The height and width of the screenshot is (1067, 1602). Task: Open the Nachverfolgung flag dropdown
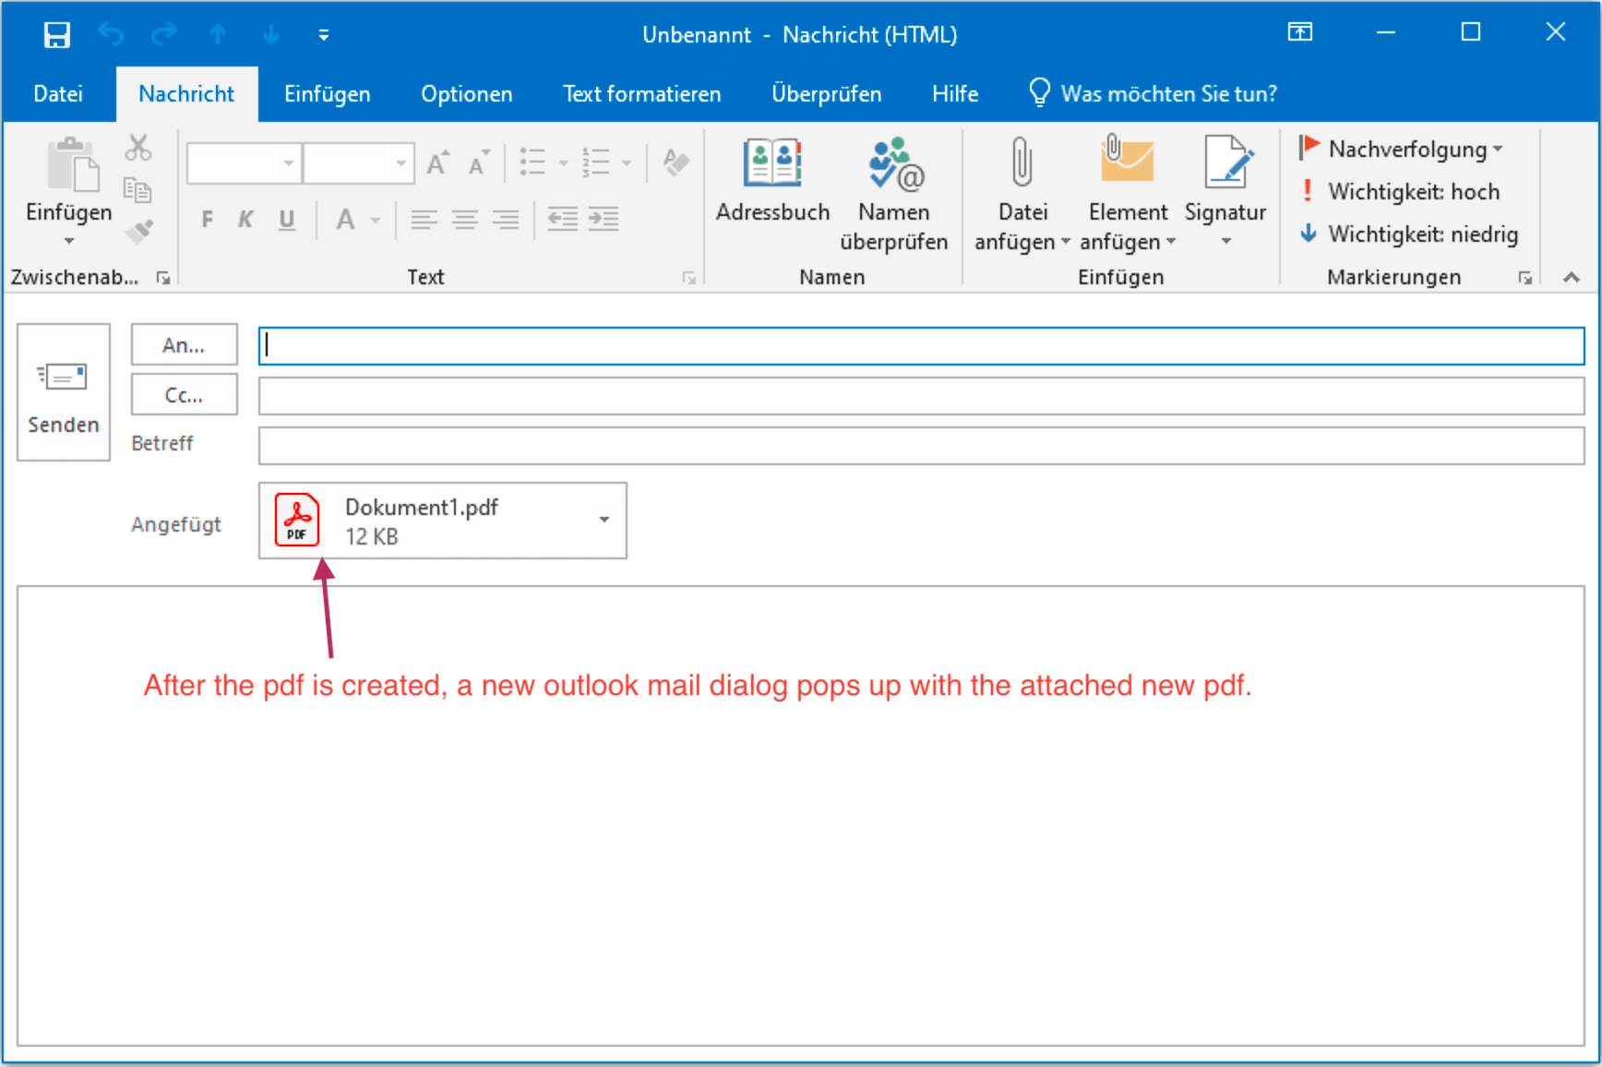click(x=1402, y=149)
